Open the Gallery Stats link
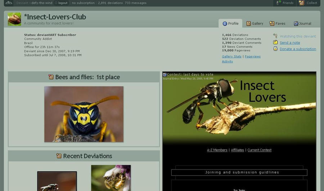 click(231, 56)
